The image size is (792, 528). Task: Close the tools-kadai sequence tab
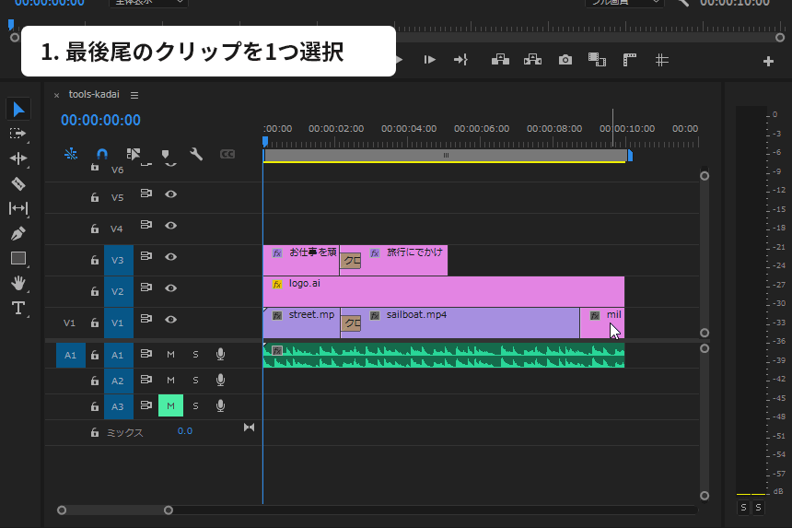coord(56,95)
